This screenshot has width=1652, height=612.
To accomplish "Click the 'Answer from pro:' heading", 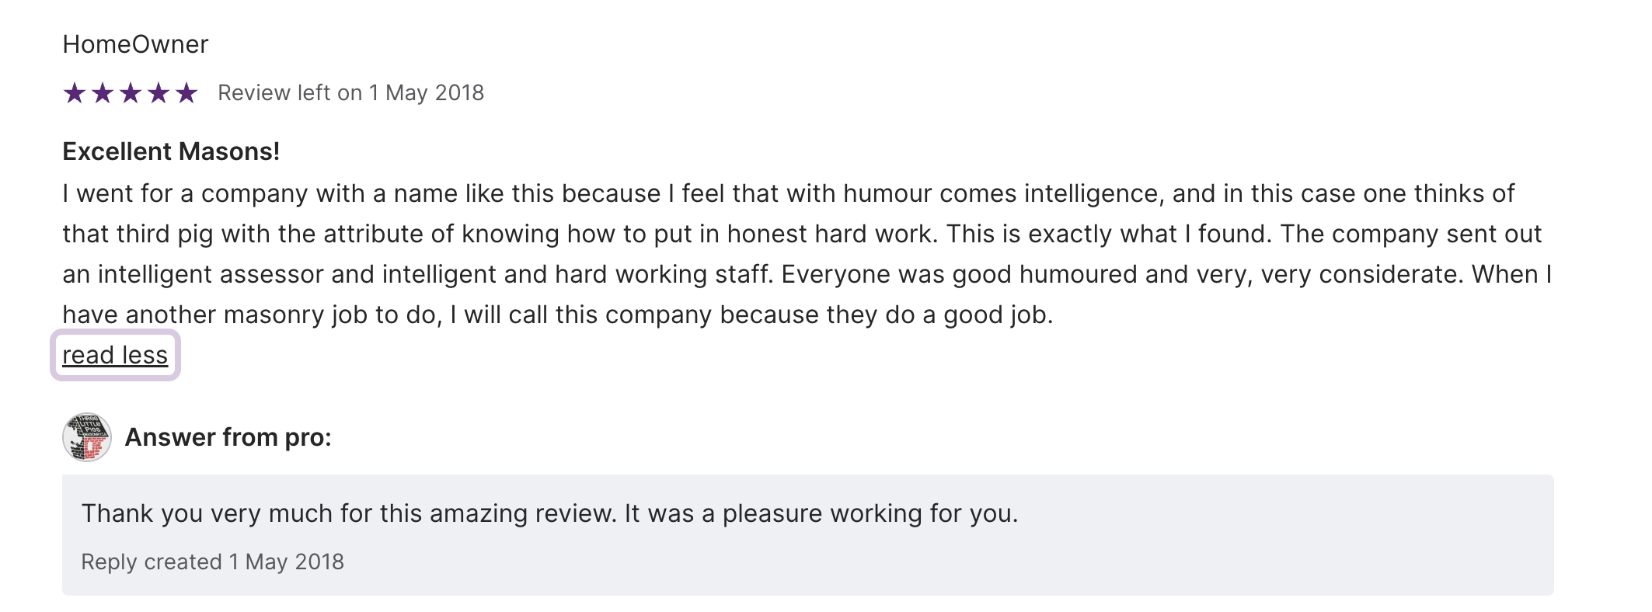I will (x=228, y=437).
